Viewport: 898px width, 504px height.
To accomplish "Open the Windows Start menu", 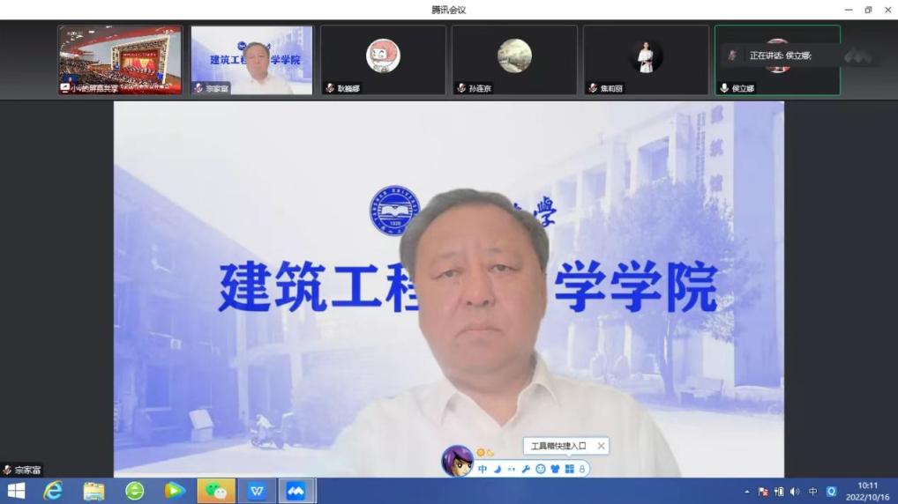I will pyautogui.click(x=16, y=491).
